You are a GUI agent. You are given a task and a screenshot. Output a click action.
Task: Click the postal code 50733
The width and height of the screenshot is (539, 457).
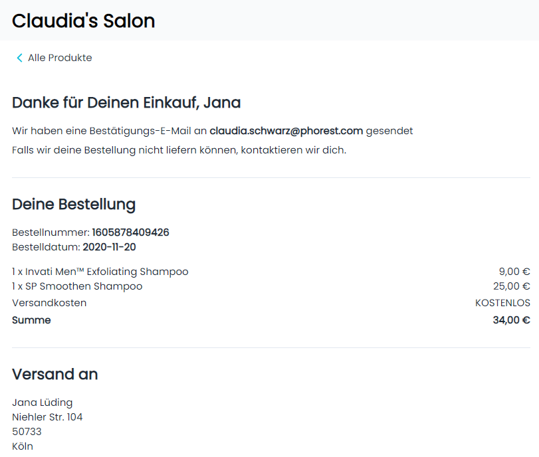point(27,432)
